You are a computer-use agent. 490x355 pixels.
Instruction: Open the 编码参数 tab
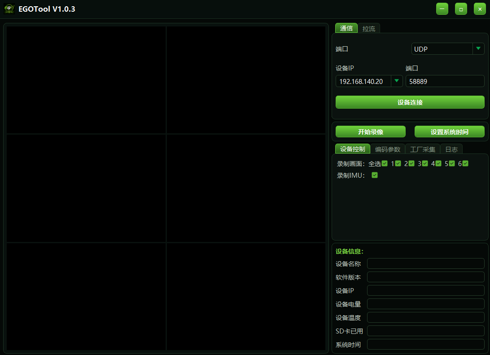click(388, 149)
